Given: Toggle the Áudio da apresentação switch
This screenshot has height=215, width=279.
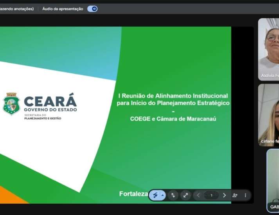Looking at the screenshot, I should coord(92,9).
